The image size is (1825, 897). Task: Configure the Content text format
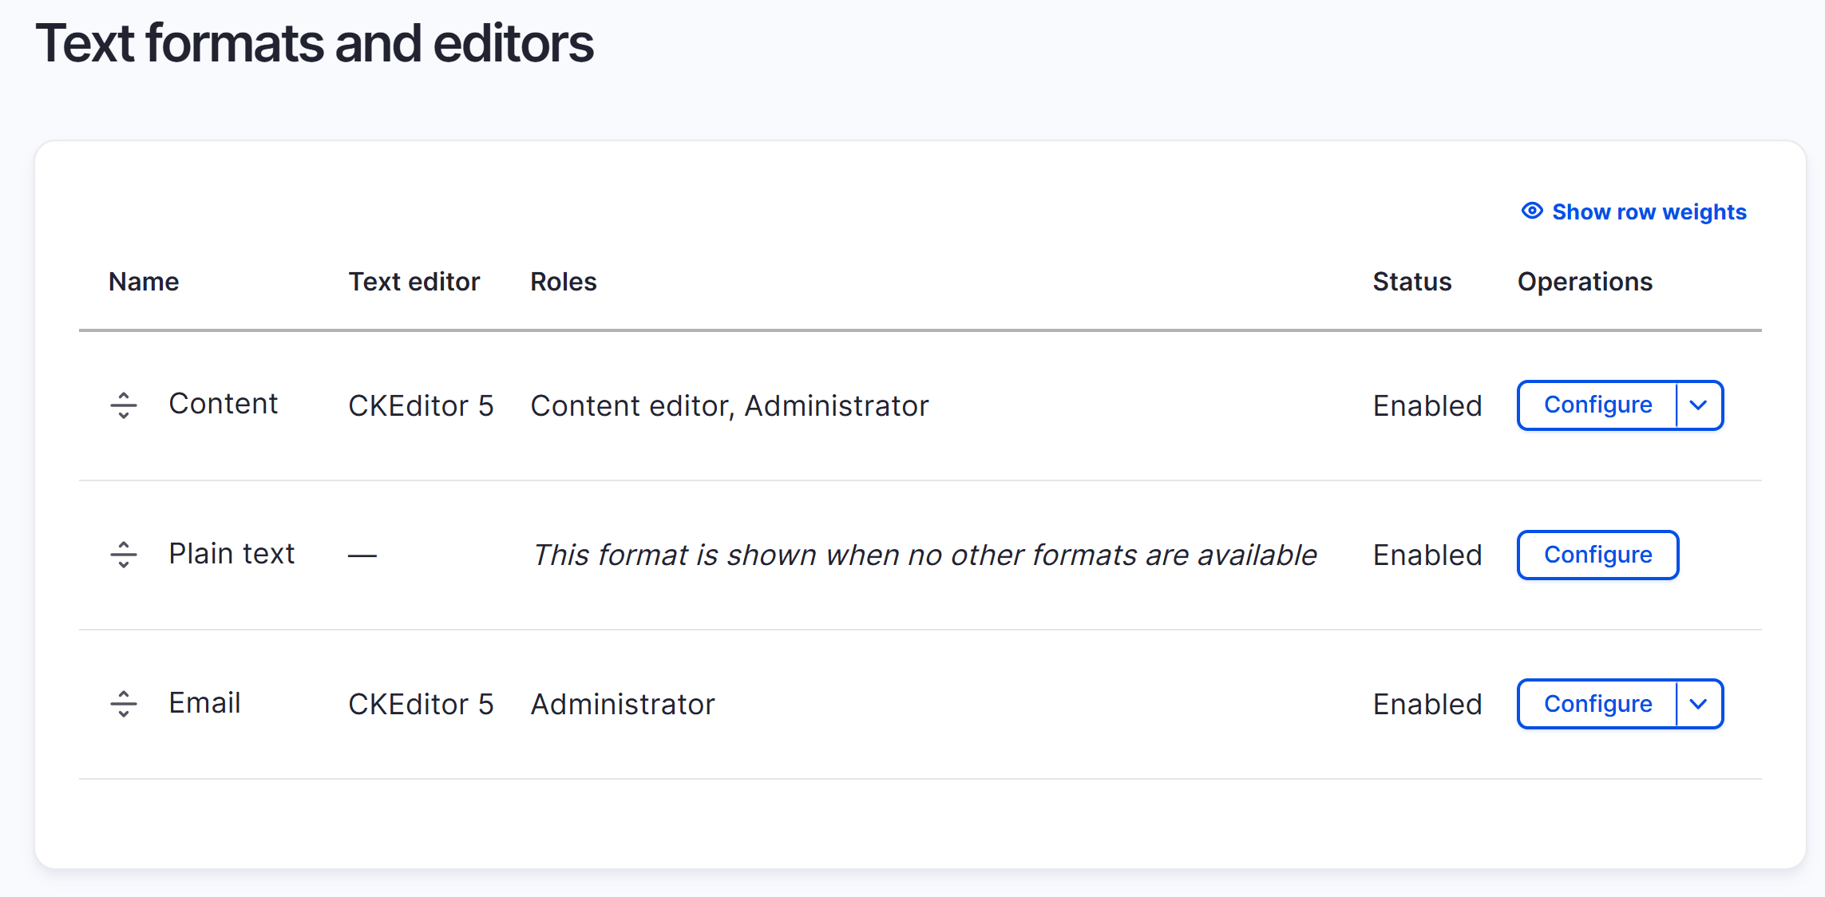pyautogui.click(x=1597, y=405)
